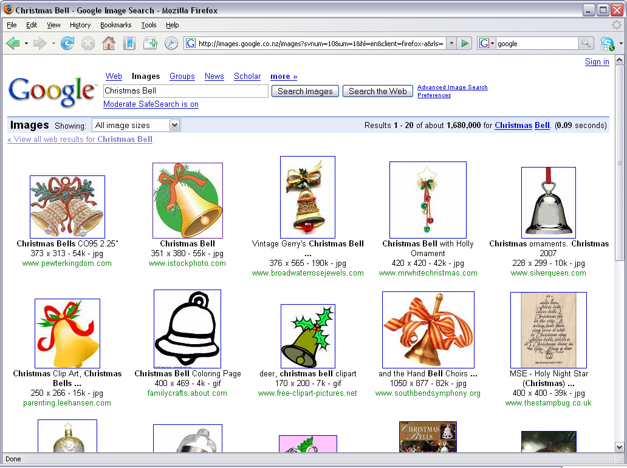
Task: Click the Back navigation arrow
Action: click(x=13, y=43)
